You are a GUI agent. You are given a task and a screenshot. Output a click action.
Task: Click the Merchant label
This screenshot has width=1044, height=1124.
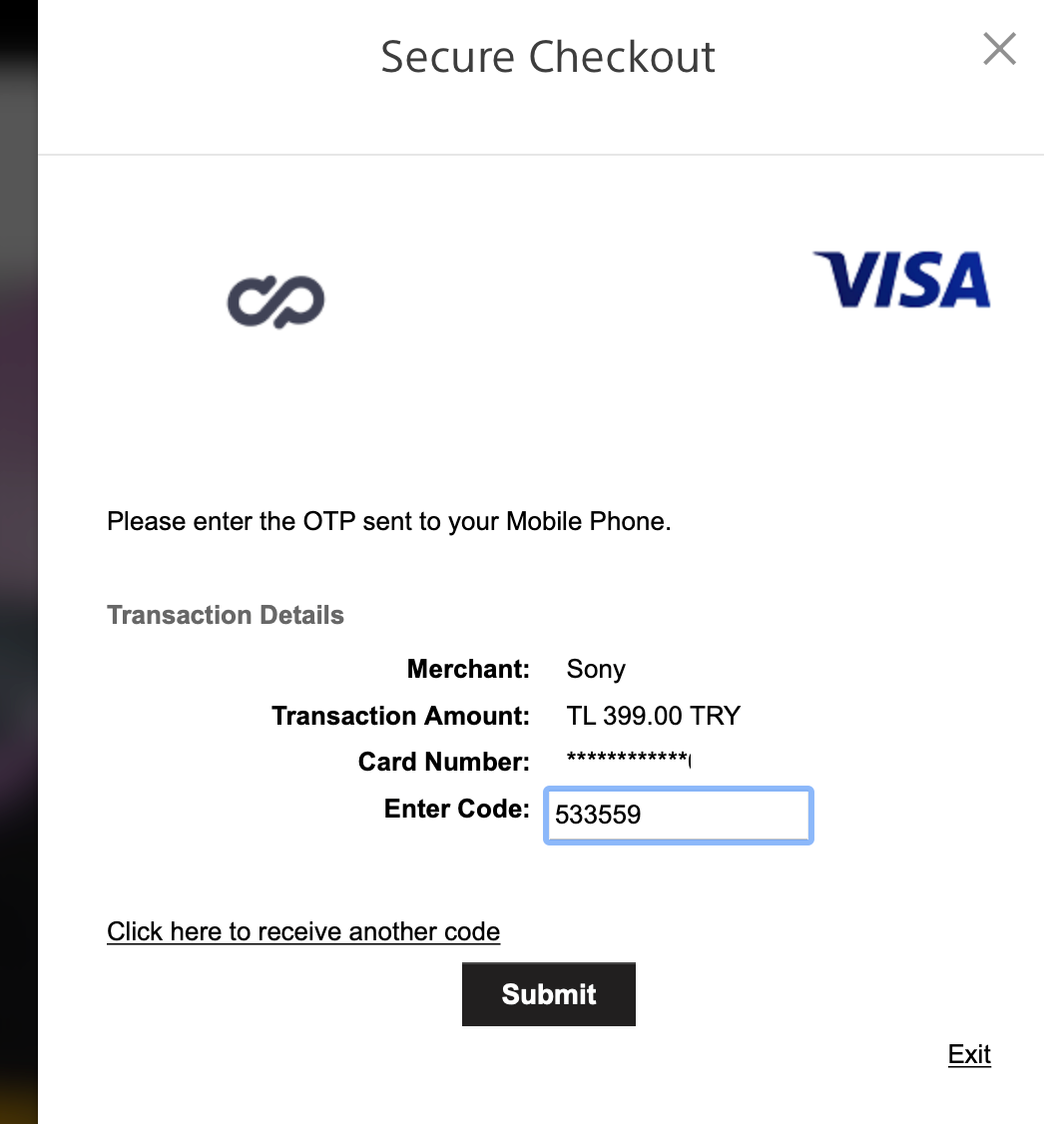[x=468, y=669]
